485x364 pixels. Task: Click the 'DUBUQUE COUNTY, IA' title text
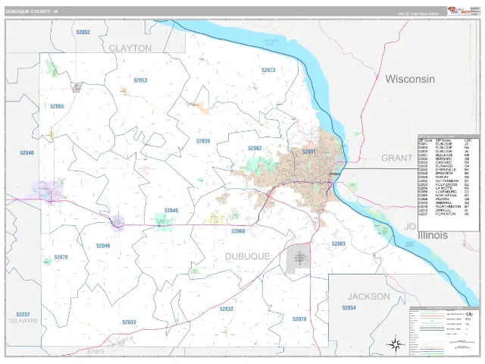(32, 11)
